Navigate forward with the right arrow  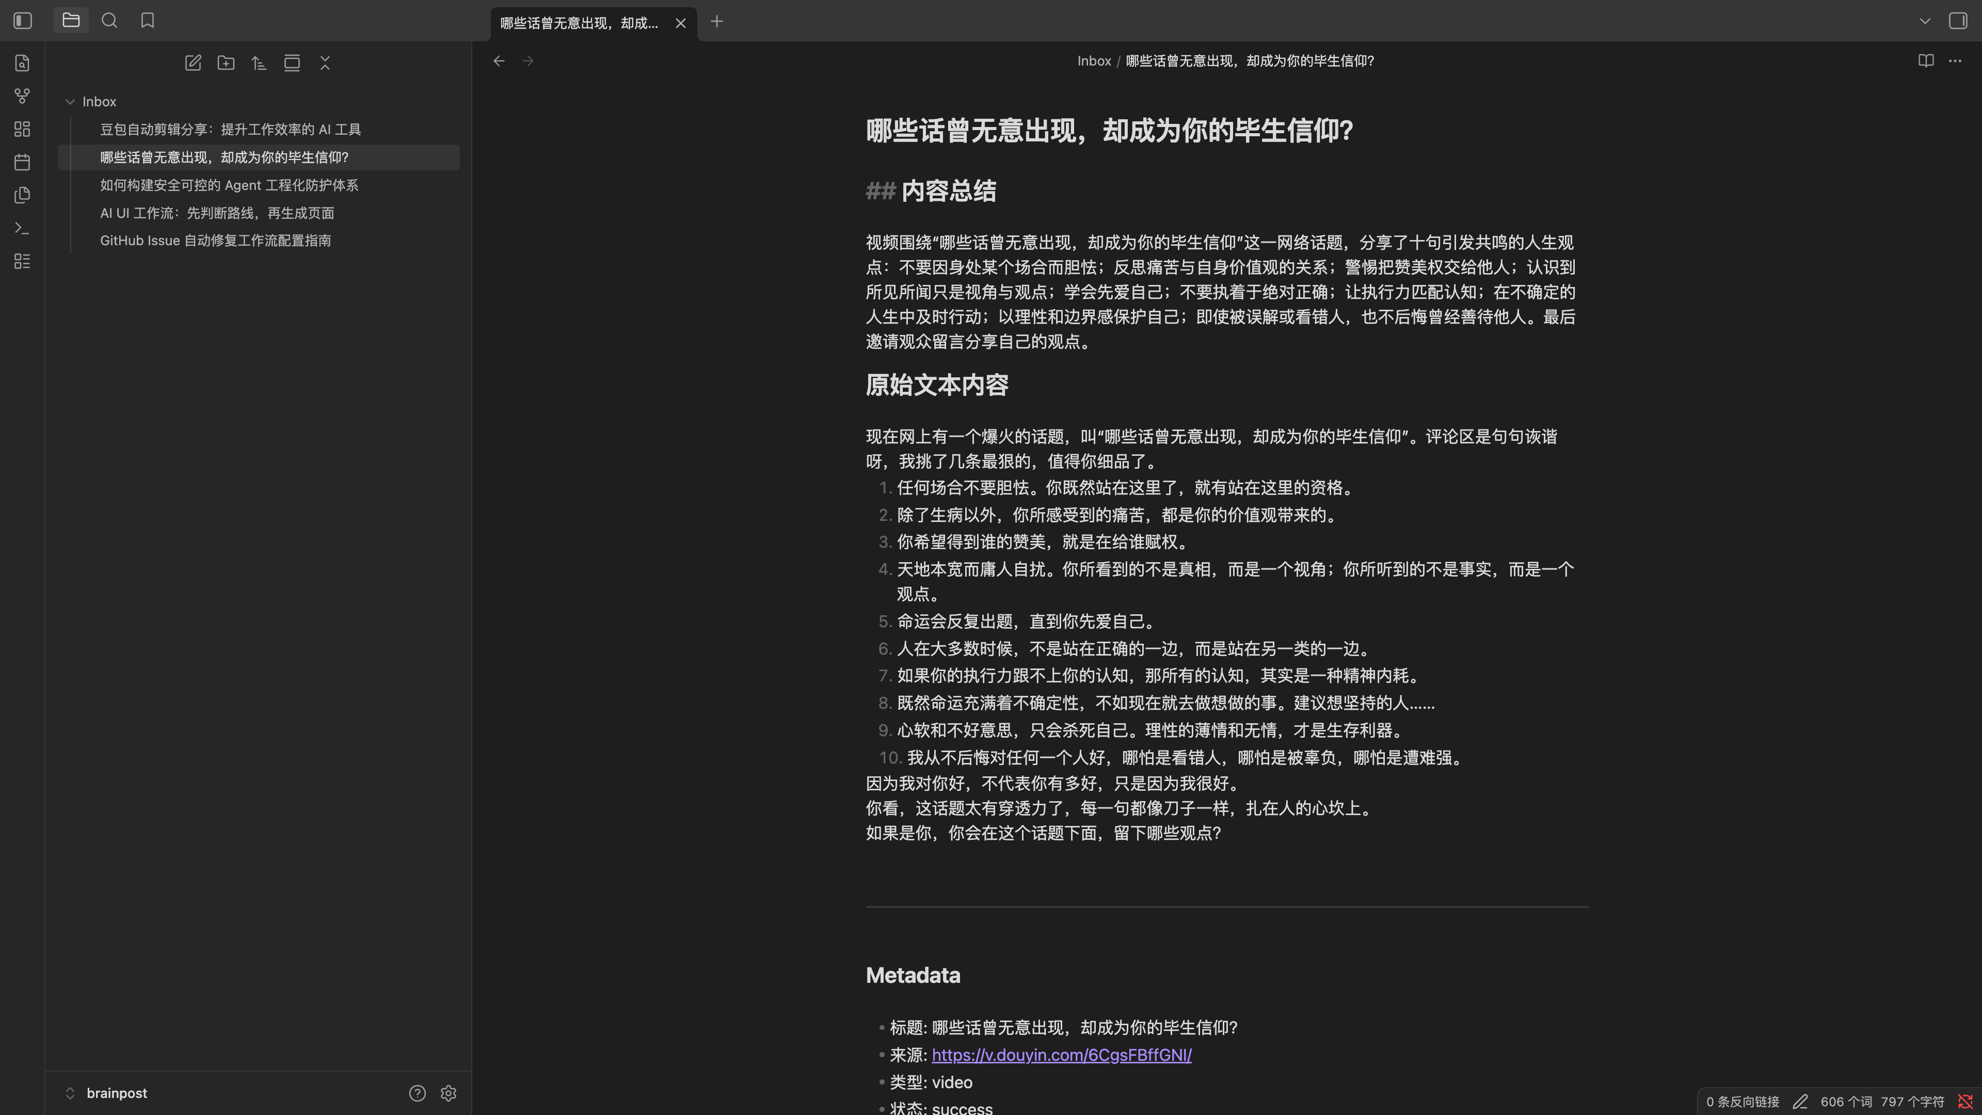pyautogui.click(x=529, y=61)
